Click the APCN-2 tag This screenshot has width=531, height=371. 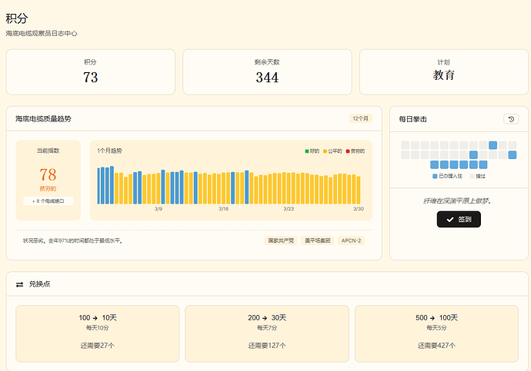(351, 240)
